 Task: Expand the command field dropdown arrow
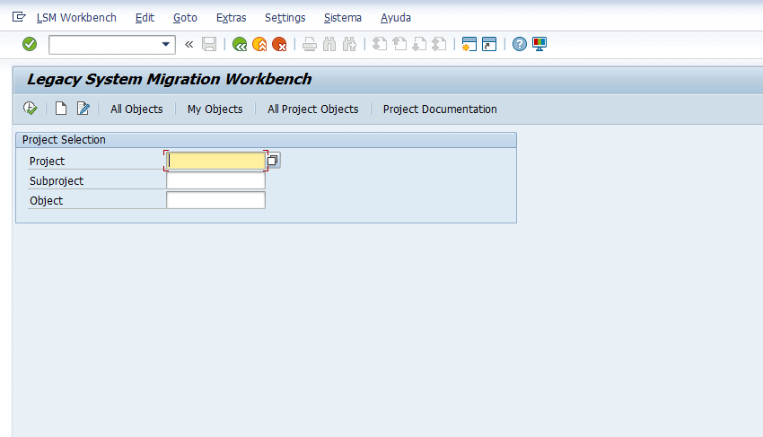click(x=166, y=44)
